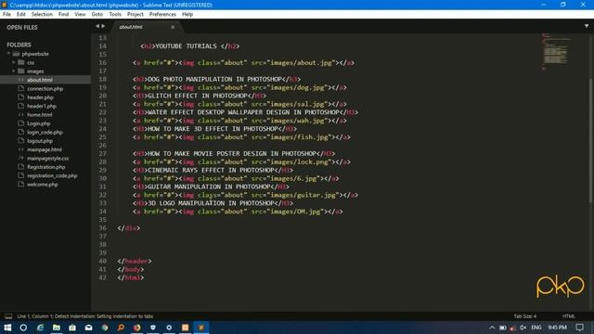Click the tab navigate-forward arrow
Viewport: 594px width, 334px height.
(103, 26)
